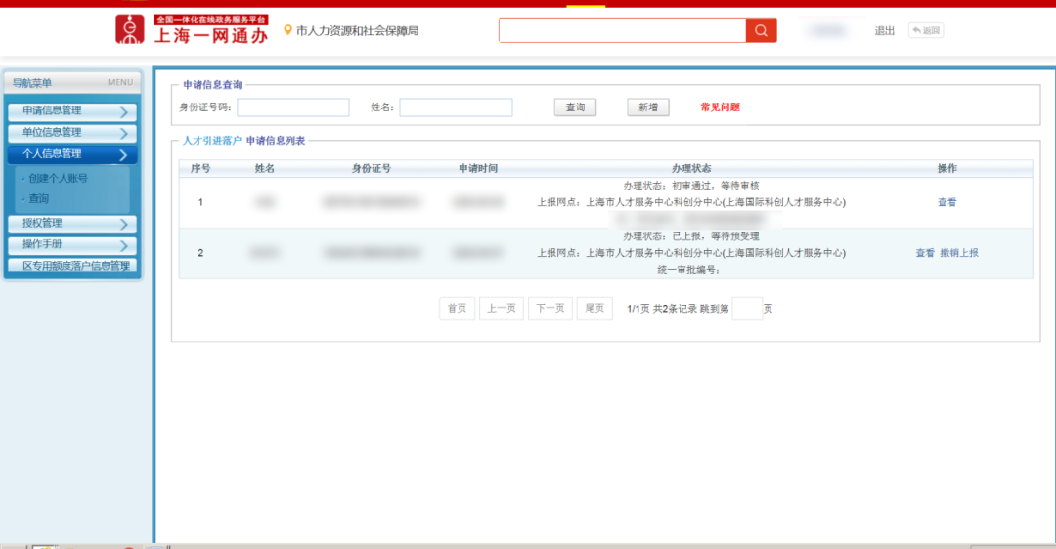Click the 返回 back button
The image size is (1056, 549).
click(x=925, y=30)
